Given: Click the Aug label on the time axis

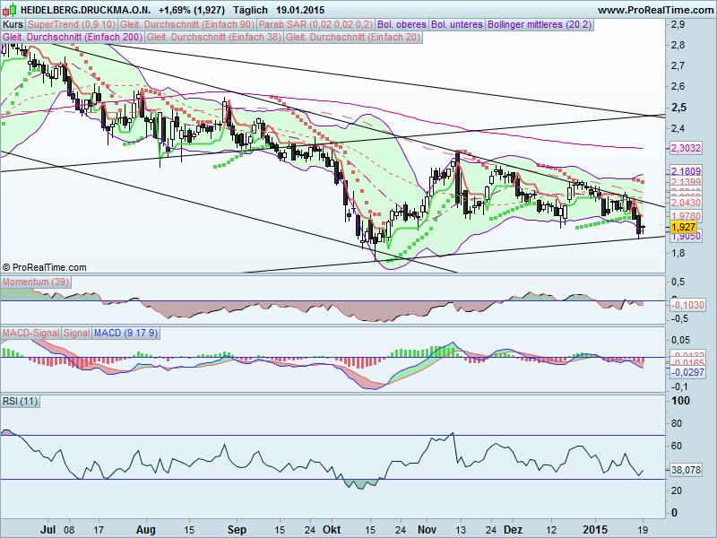Looking at the screenshot, I should pyautogui.click(x=146, y=530).
